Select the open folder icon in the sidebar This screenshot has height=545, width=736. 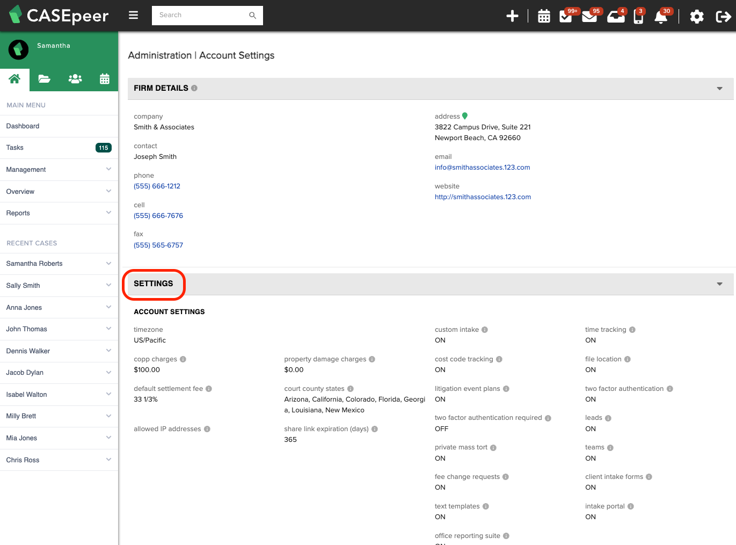[44, 79]
